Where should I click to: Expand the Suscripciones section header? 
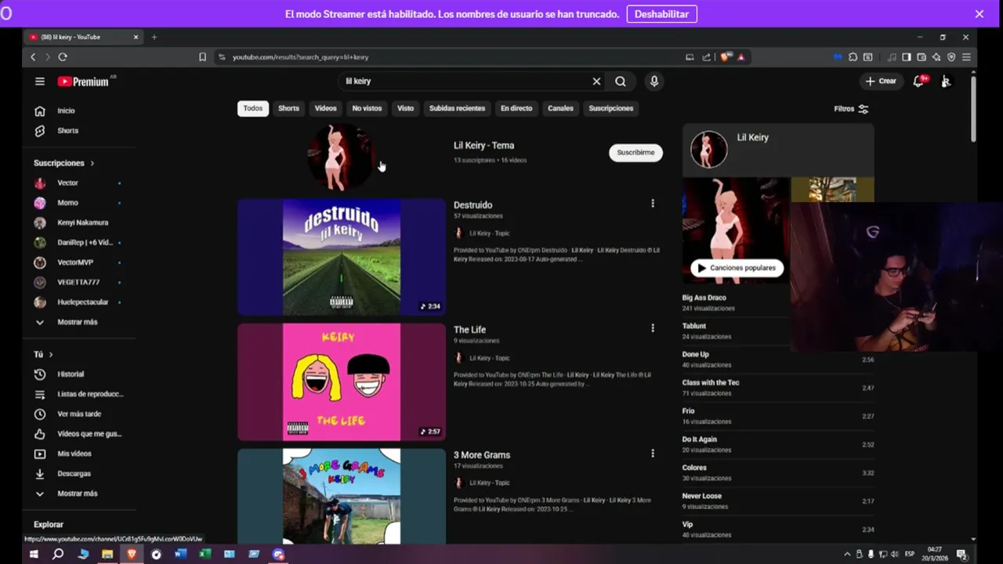[63, 163]
